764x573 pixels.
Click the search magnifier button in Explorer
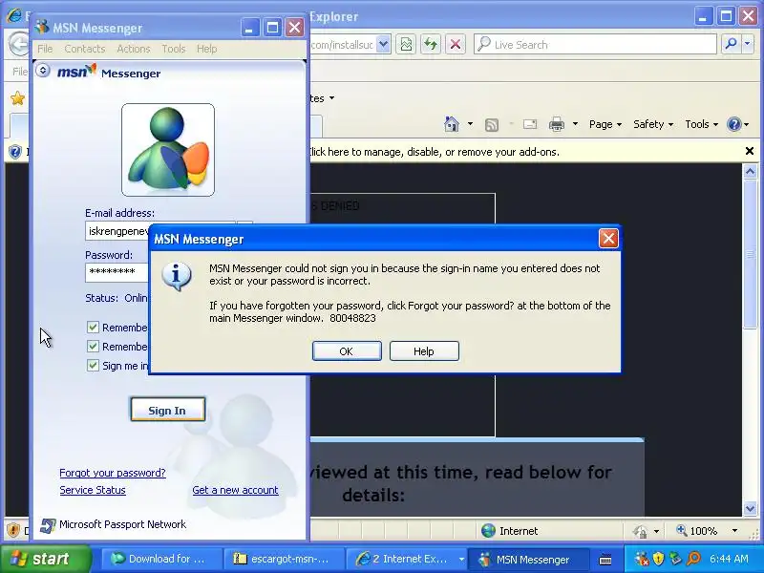(731, 44)
